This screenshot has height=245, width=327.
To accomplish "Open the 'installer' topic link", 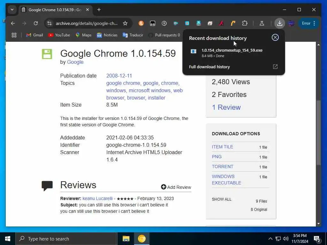I will [x=156, y=98].
